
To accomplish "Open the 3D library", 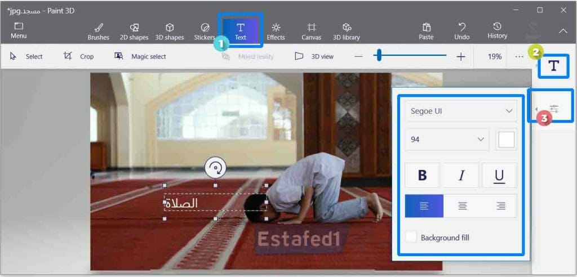I will coord(347,30).
